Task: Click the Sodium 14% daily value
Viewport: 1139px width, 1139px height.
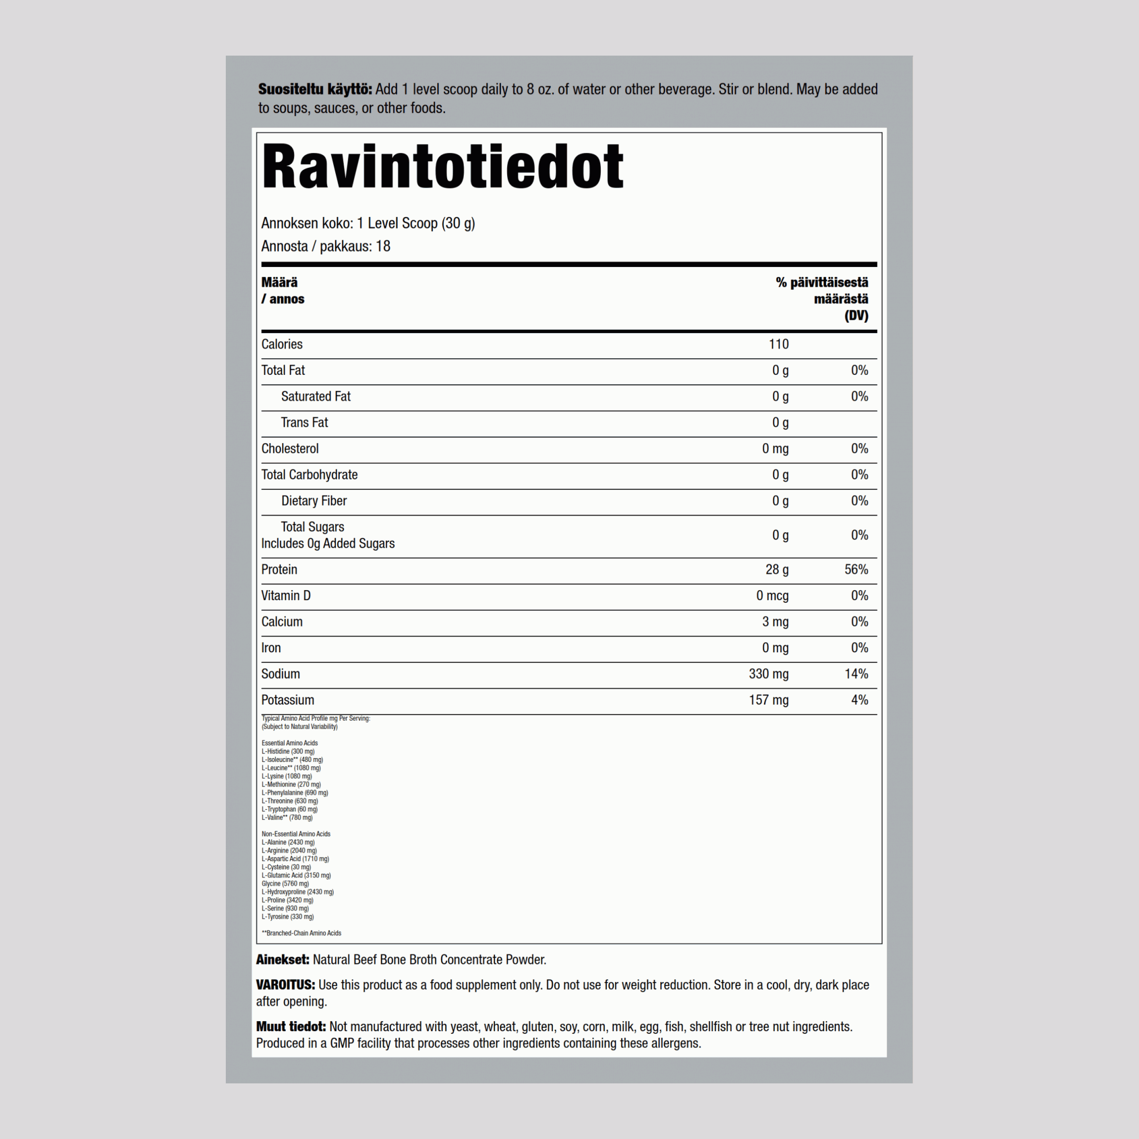Action: [x=856, y=674]
